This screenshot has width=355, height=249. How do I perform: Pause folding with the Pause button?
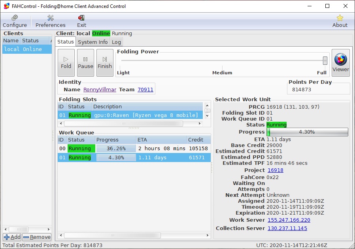click(85, 63)
